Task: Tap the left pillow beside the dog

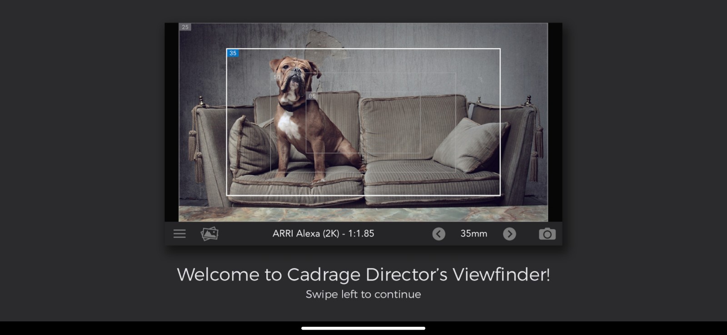Action: click(250, 146)
